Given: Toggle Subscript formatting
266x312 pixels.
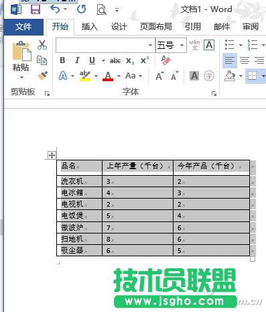Looking at the screenshot, I should point(130,60).
